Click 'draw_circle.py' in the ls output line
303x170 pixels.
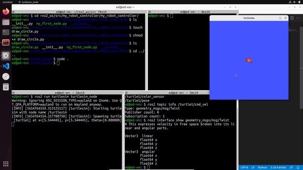tap(25, 47)
